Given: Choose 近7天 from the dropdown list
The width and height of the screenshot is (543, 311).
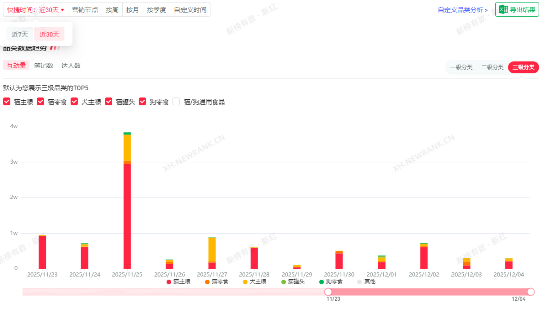Looking at the screenshot, I should point(20,34).
